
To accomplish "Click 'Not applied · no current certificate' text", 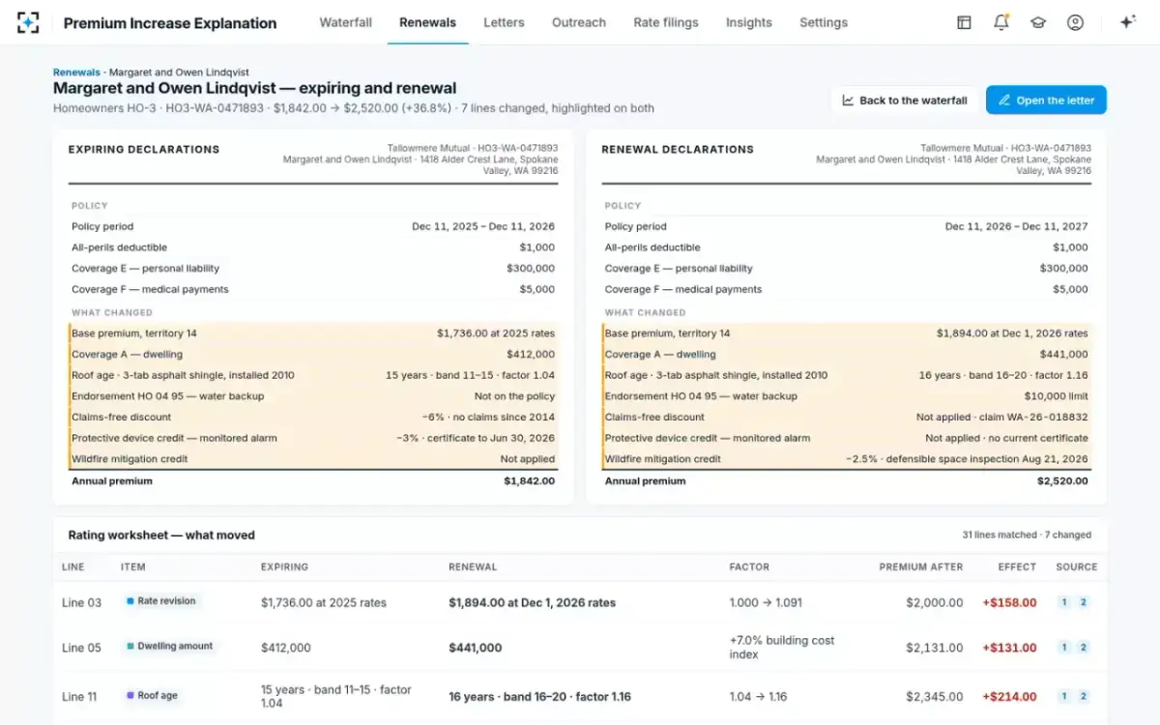I will [x=1006, y=439].
